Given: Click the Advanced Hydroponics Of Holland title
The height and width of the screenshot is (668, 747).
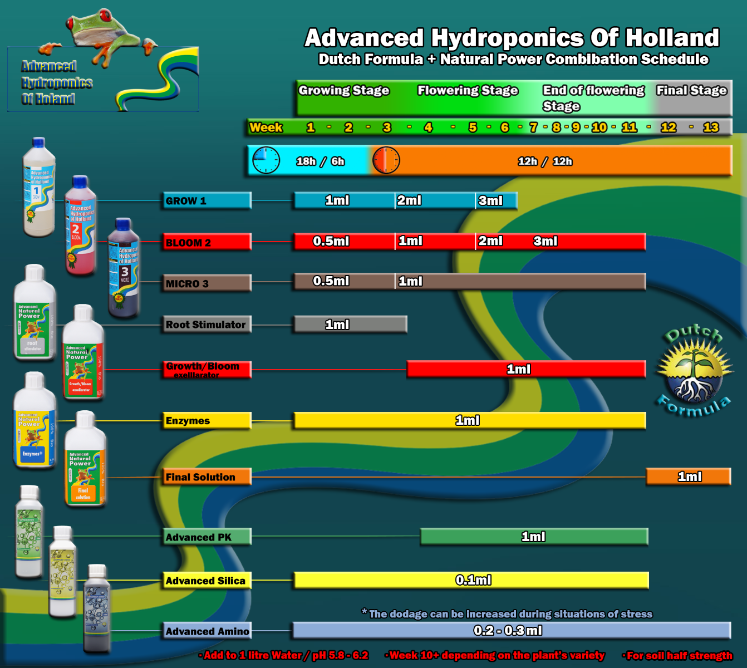Looking at the screenshot, I should (512, 38).
